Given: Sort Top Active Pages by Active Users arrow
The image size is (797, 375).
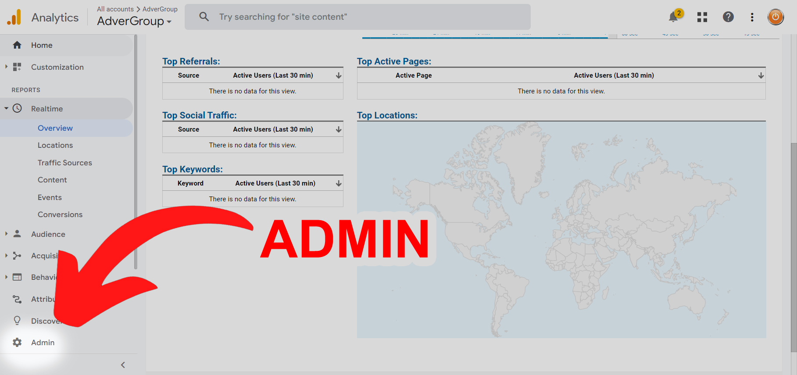Looking at the screenshot, I should pyautogui.click(x=761, y=75).
